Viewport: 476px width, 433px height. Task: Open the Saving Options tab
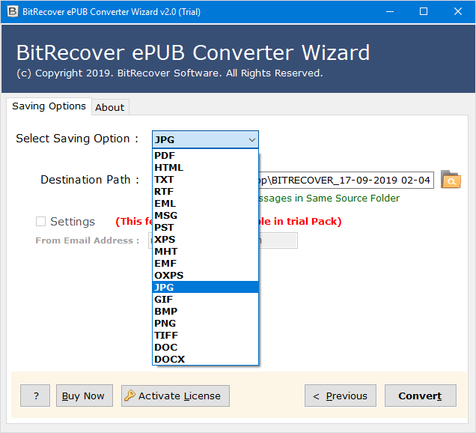coord(49,106)
